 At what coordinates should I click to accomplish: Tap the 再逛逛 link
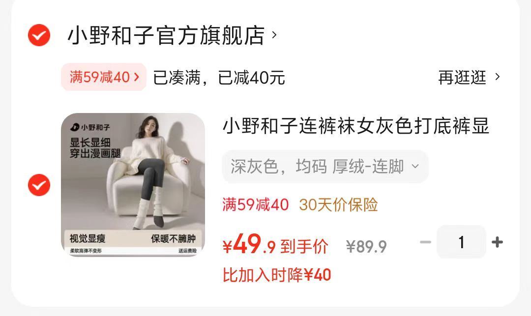(462, 78)
